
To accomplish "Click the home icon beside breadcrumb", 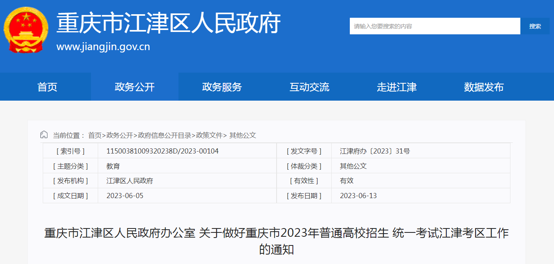I will [x=44, y=135].
